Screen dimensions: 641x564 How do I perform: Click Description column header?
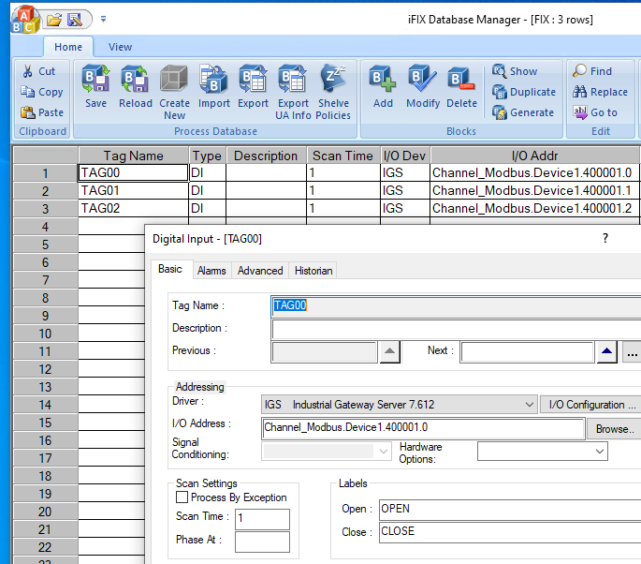tap(266, 156)
